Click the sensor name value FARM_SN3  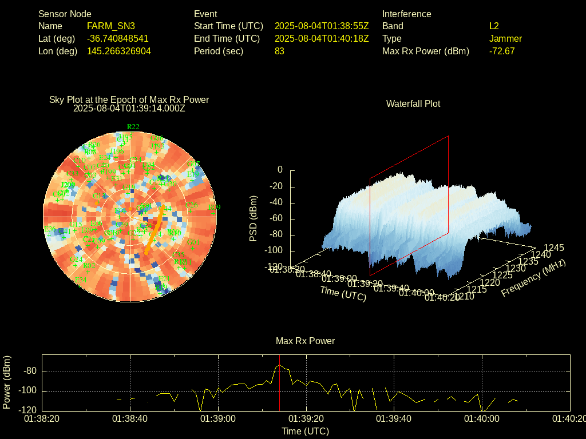point(111,26)
